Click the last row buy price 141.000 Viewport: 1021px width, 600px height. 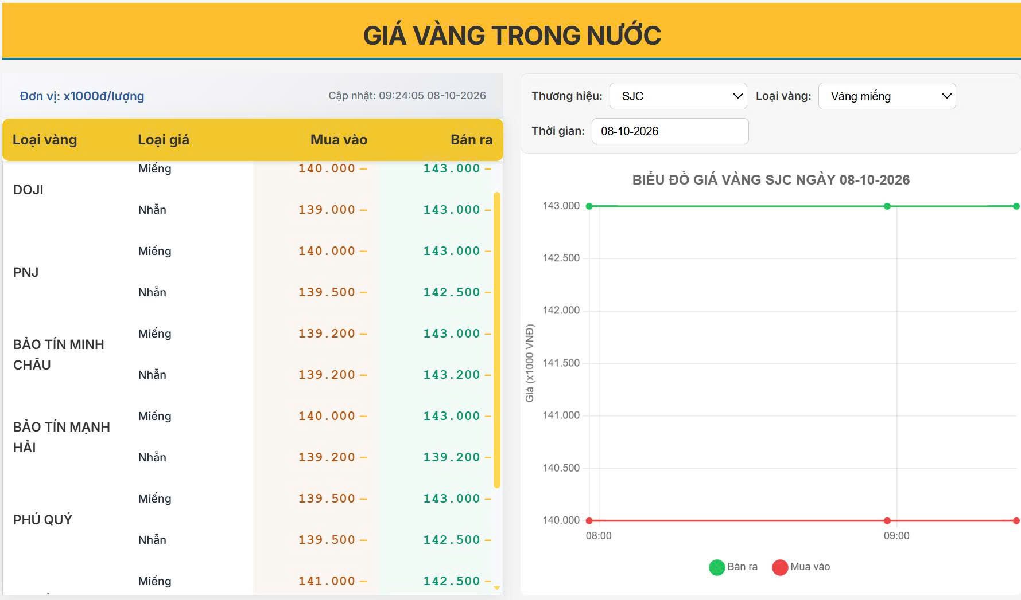point(327,581)
